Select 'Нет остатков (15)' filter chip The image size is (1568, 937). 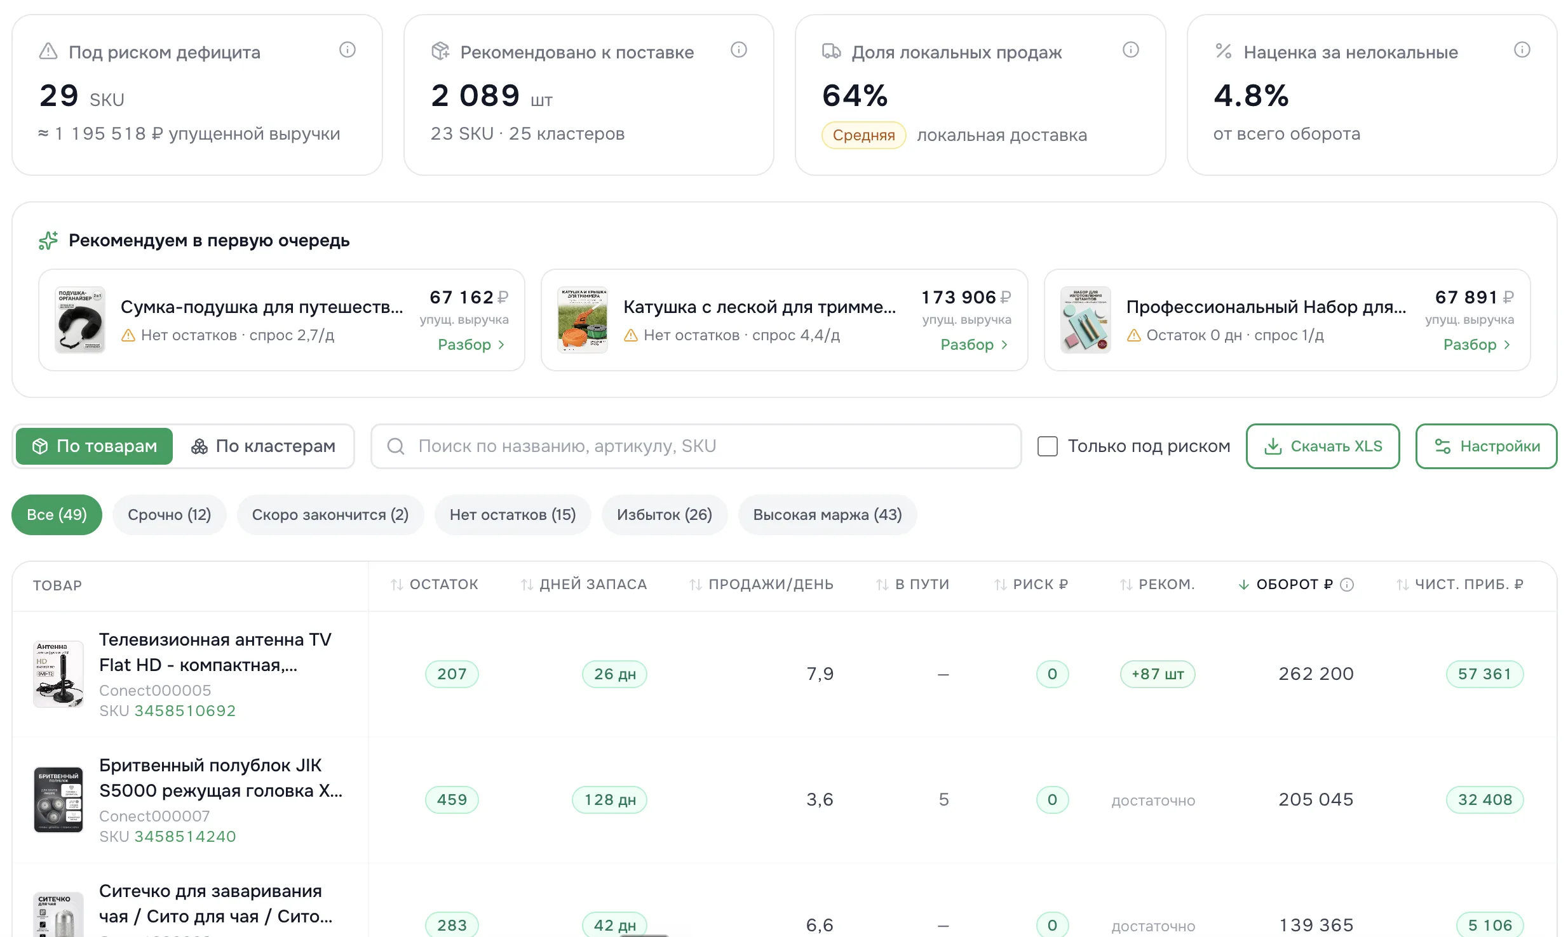pos(513,515)
